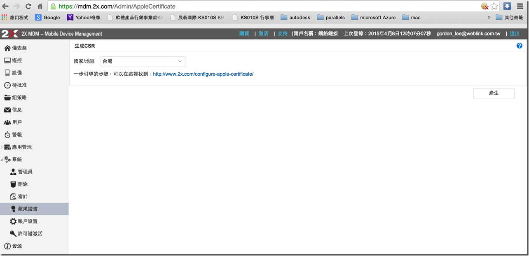The width and height of the screenshot is (529, 256).
Task: Click the 組策略 folder icon
Action: point(7,98)
